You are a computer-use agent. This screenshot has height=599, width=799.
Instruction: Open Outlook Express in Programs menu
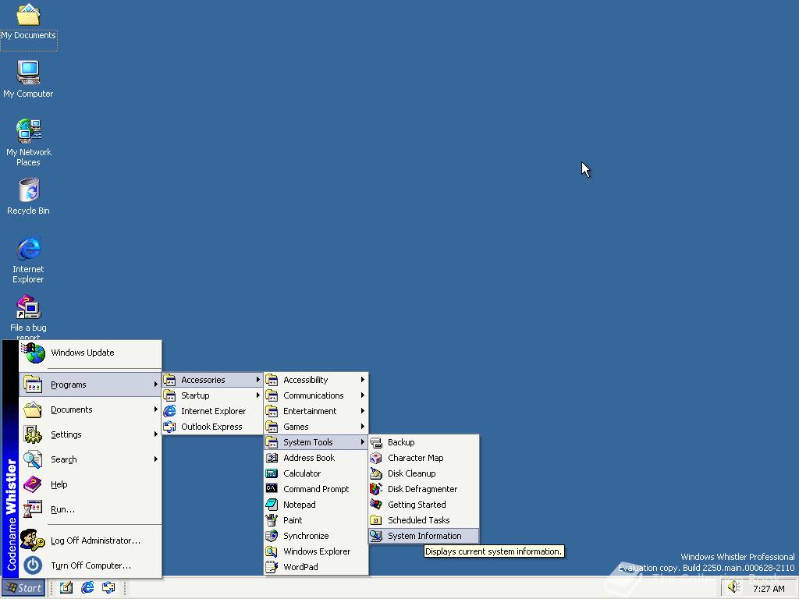coord(212,427)
